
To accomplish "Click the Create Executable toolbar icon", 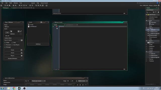I will (x=13, y=5).
